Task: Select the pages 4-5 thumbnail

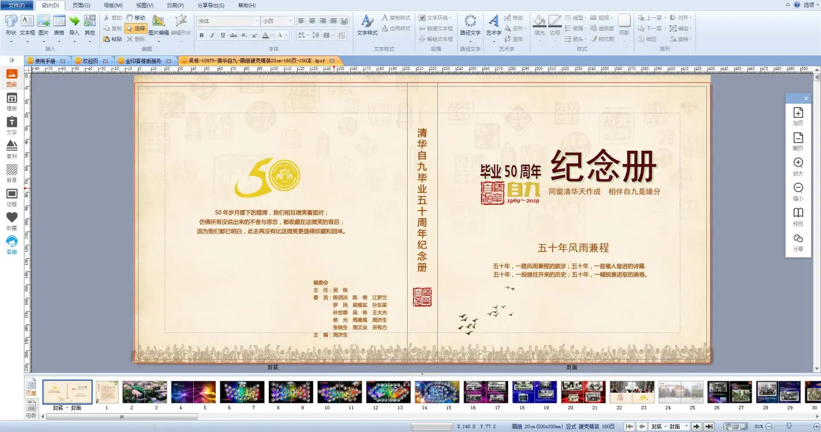Action: [193, 392]
